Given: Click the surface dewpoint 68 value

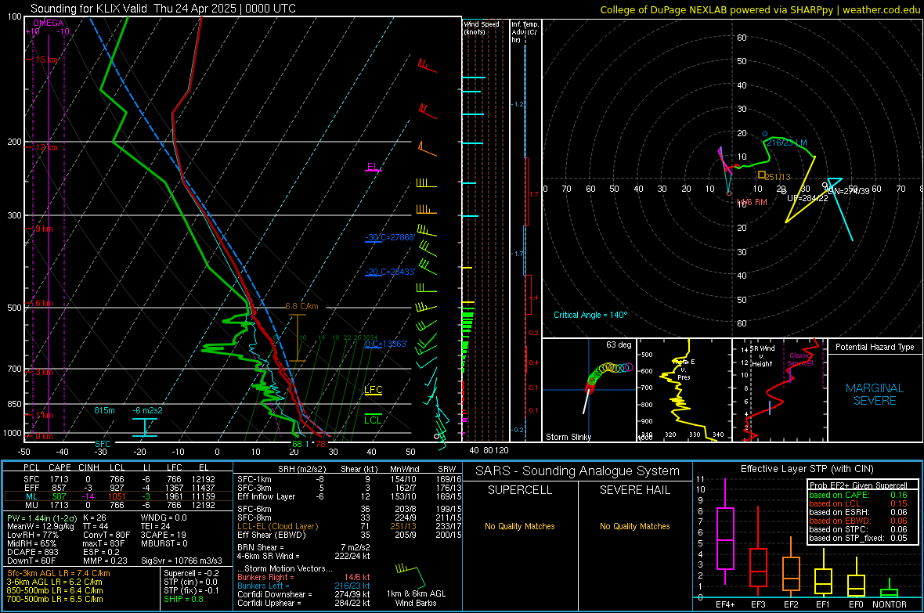Looking at the screenshot, I should click(297, 444).
